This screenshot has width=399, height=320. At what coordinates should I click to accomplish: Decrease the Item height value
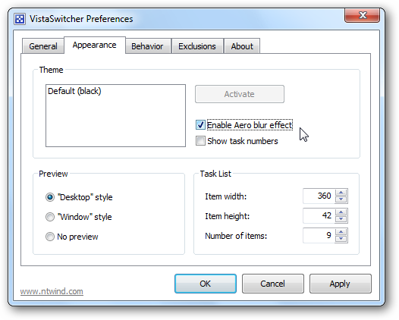tap(341, 218)
